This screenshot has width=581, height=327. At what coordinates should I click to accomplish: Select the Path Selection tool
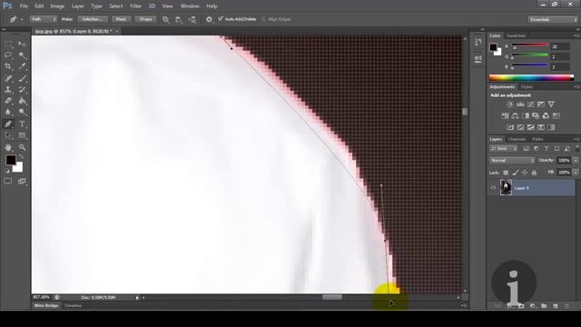(8, 135)
